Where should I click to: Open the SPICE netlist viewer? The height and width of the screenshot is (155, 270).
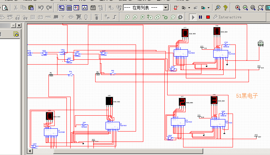click(x=76, y=8)
